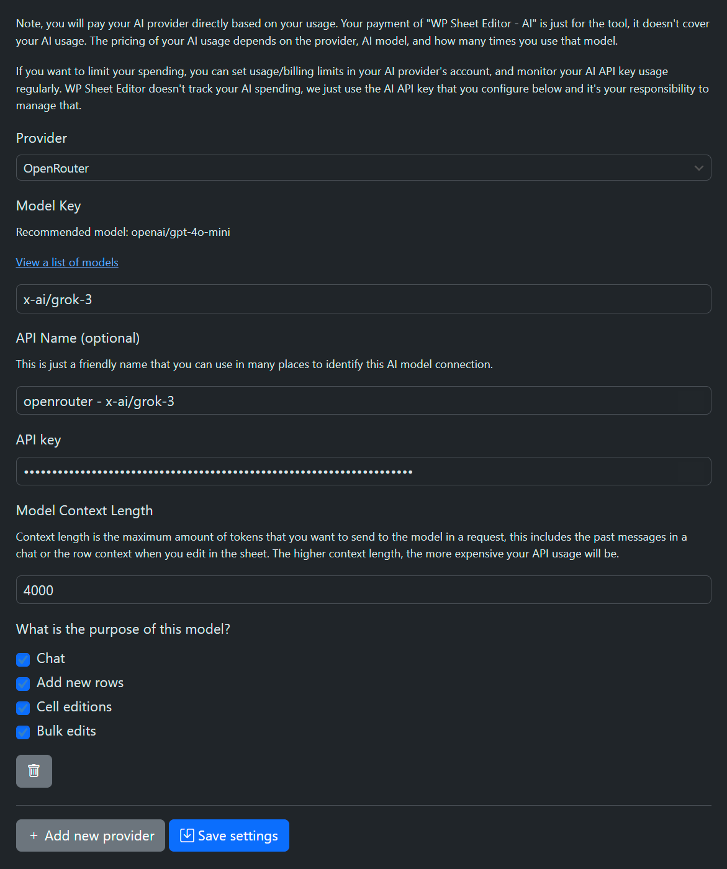The width and height of the screenshot is (727, 869).
Task: Click the plus icon on Add new provider
Action: pos(34,836)
